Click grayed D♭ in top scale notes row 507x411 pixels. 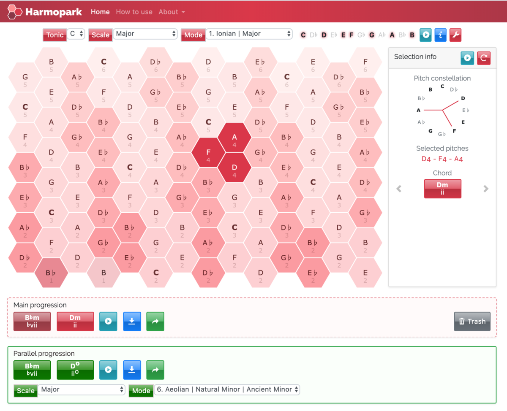(313, 35)
